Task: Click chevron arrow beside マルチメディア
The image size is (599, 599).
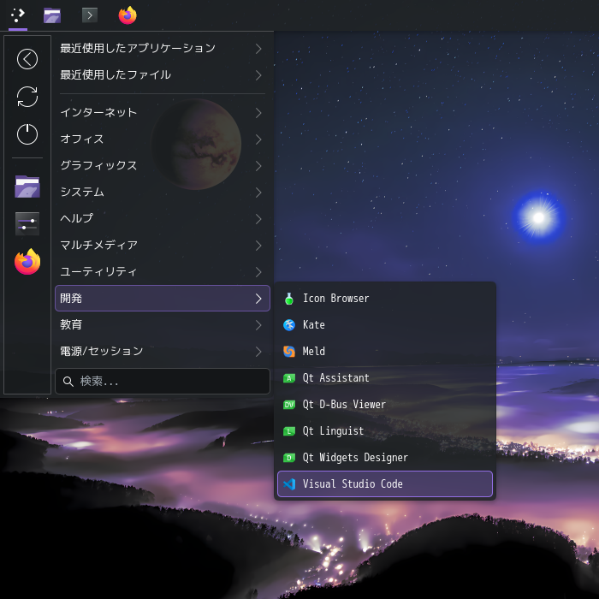Action: tap(258, 246)
